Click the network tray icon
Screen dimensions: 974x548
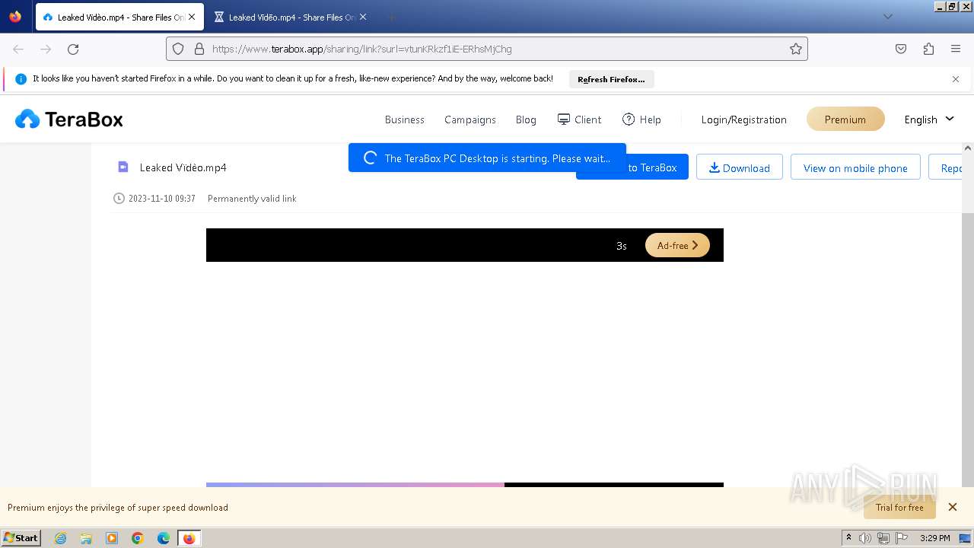pos(883,538)
